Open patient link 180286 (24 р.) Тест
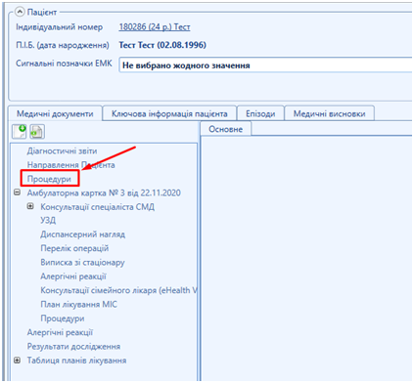Image resolution: width=414 pixels, height=383 pixels. tap(155, 27)
